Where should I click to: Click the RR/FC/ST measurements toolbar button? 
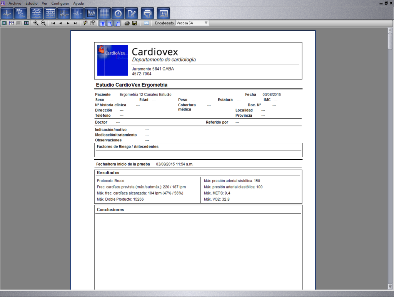pos(21,13)
